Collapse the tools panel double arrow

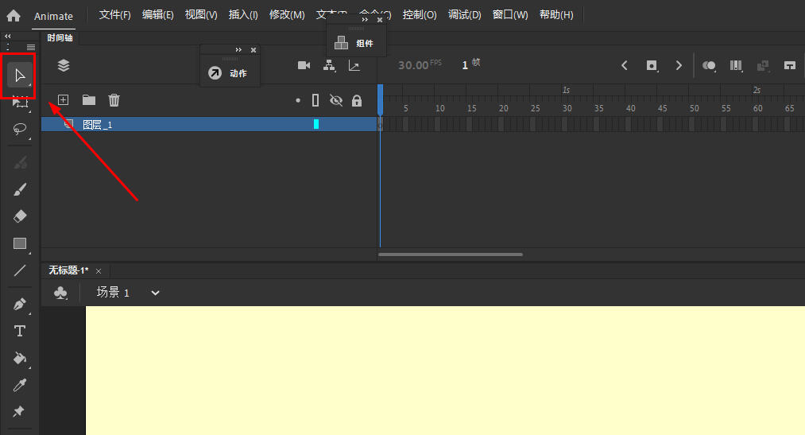click(x=8, y=36)
